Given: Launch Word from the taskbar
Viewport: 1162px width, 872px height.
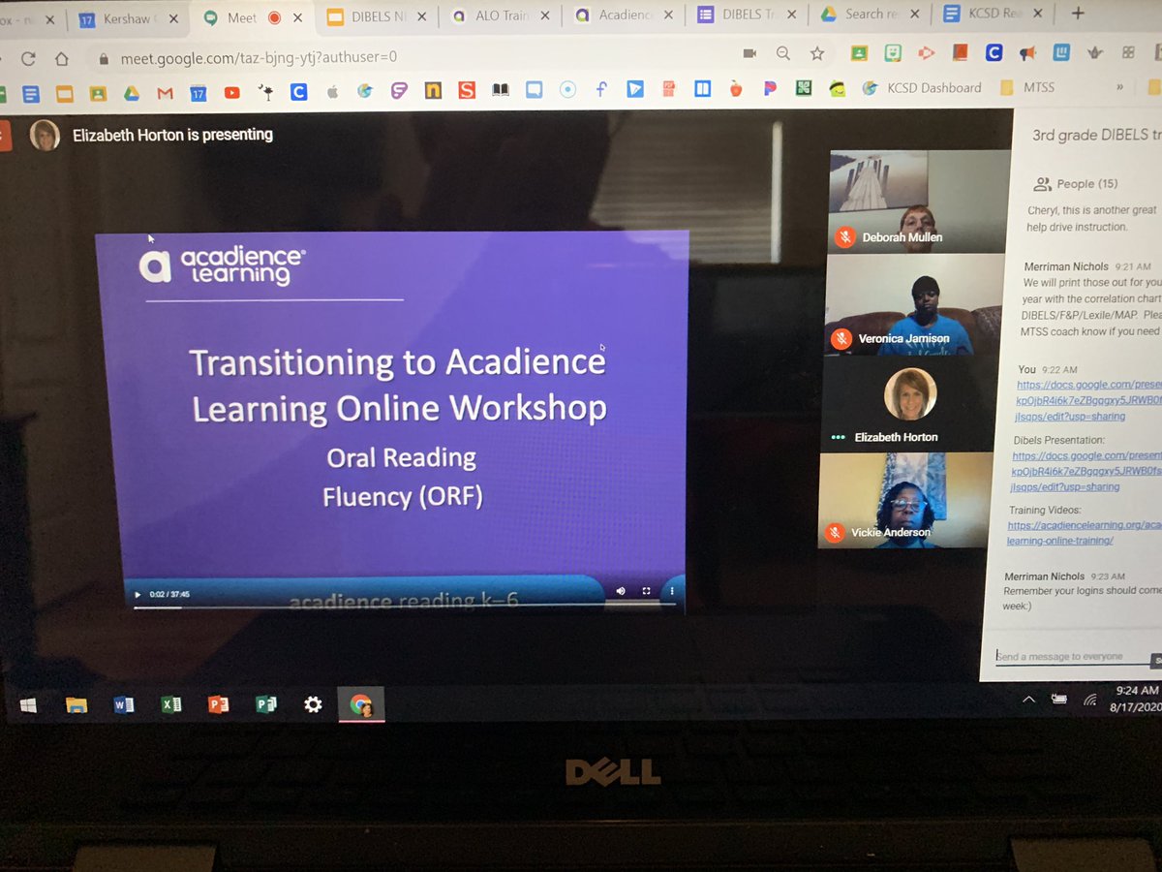Looking at the screenshot, I should 124,705.
